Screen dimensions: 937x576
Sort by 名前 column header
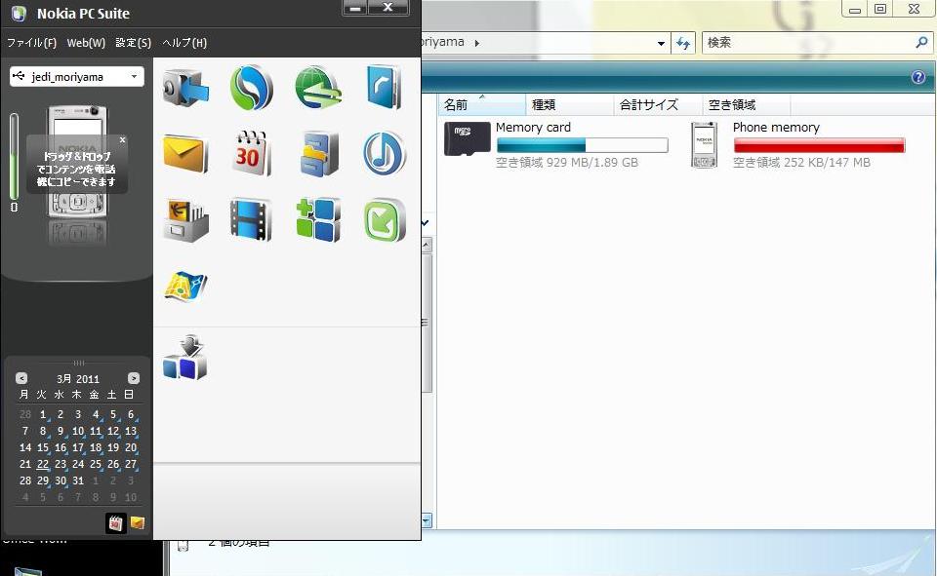[x=481, y=104]
